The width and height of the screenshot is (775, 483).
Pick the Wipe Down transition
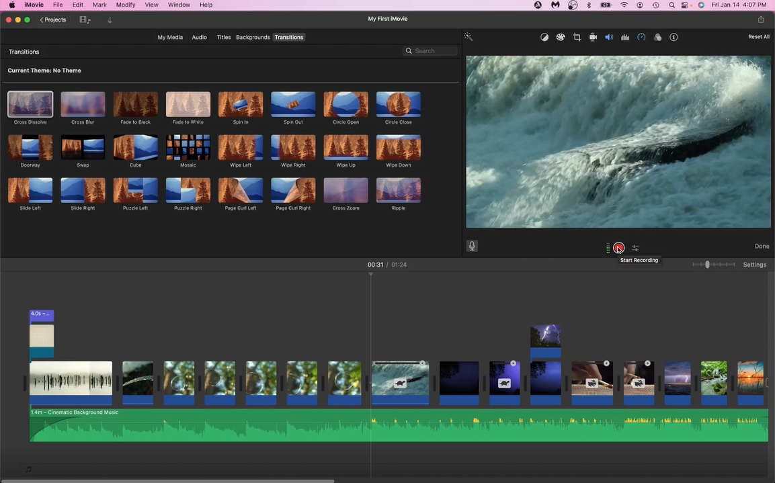tap(399, 147)
